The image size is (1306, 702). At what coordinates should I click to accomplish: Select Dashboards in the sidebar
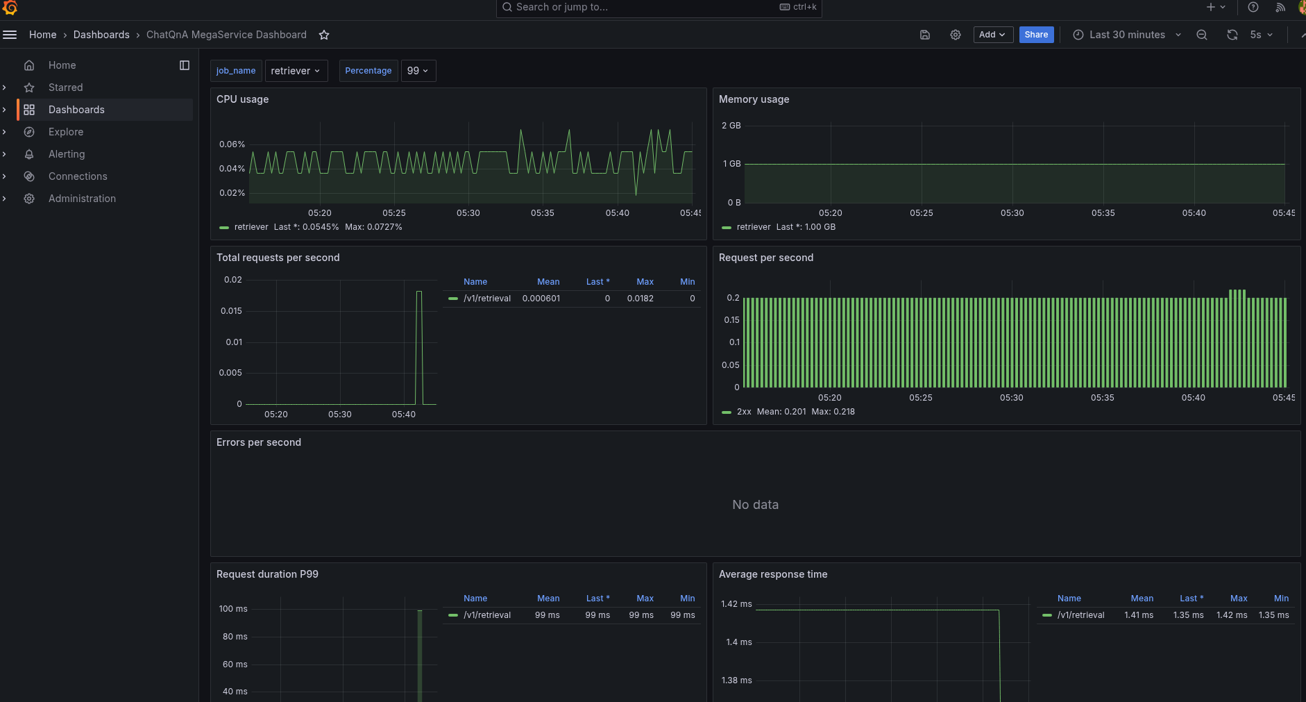pyautogui.click(x=76, y=110)
